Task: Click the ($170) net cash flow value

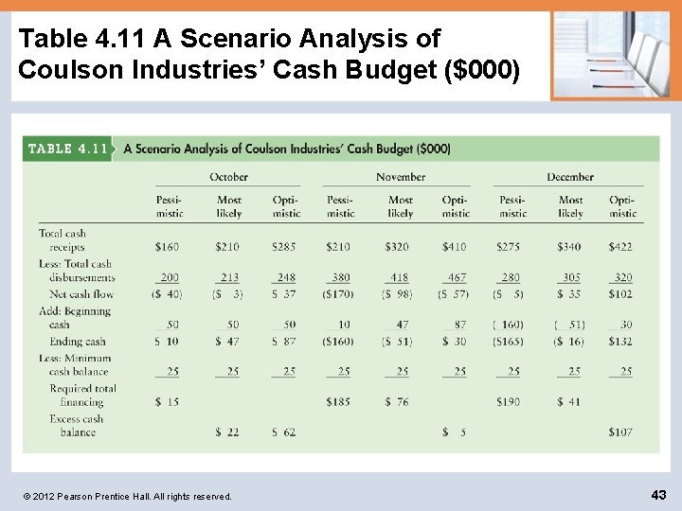Action: pos(338,294)
